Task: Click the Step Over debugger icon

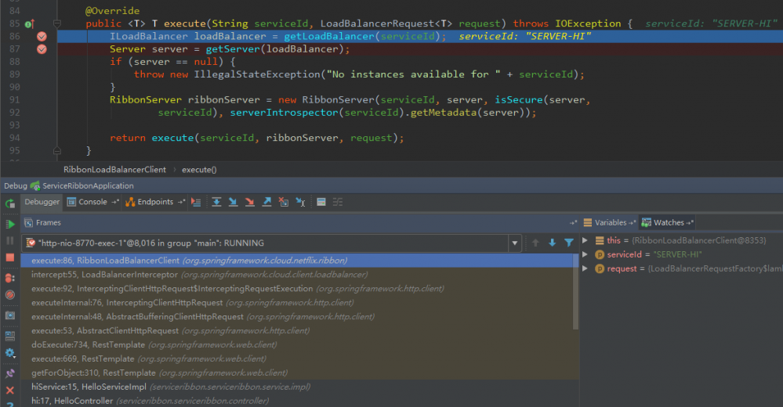Action: (216, 202)
